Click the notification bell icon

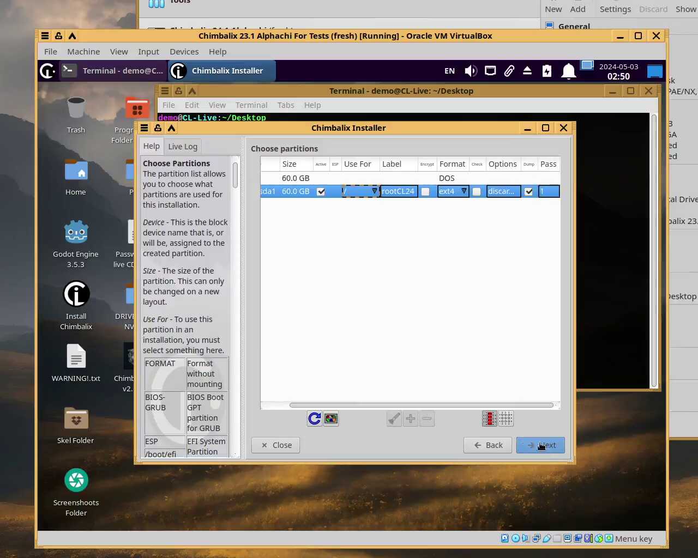coord(568,71)
